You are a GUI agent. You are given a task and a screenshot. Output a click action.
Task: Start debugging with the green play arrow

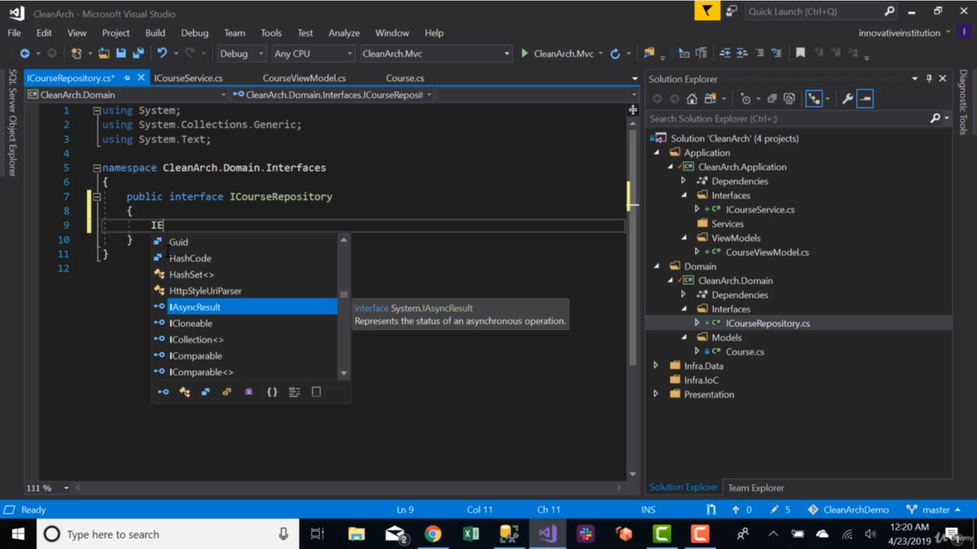coord(525,54)
